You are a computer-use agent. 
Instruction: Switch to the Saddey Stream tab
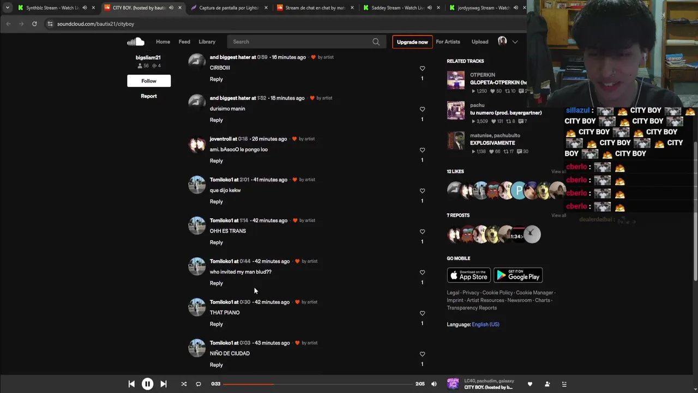[401, 8]
